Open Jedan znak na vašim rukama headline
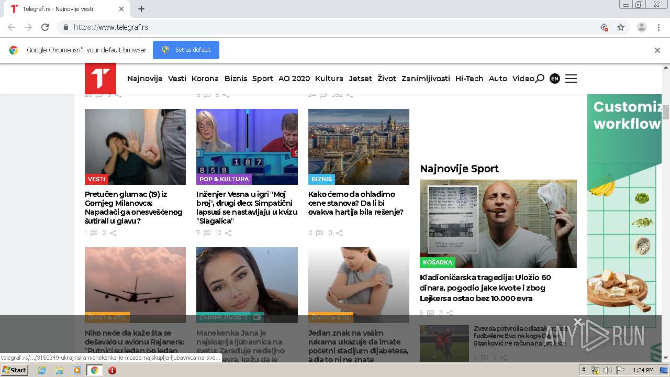Screen dimensions: 670x377 click(359, 346)
